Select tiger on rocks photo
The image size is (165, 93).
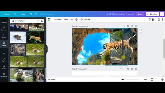point(18,50)
